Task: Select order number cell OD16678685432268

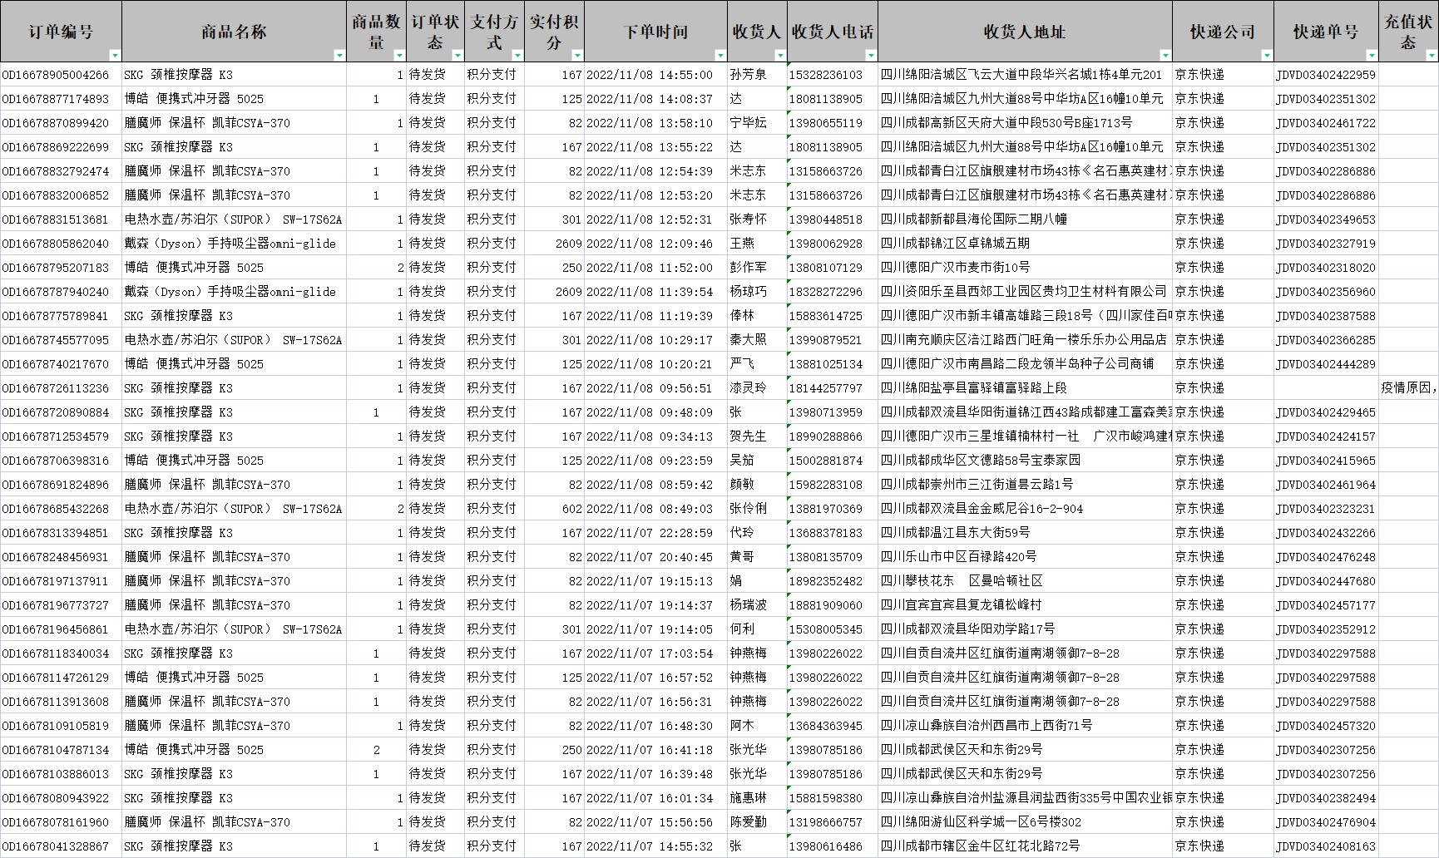Action: pos(61,509)
